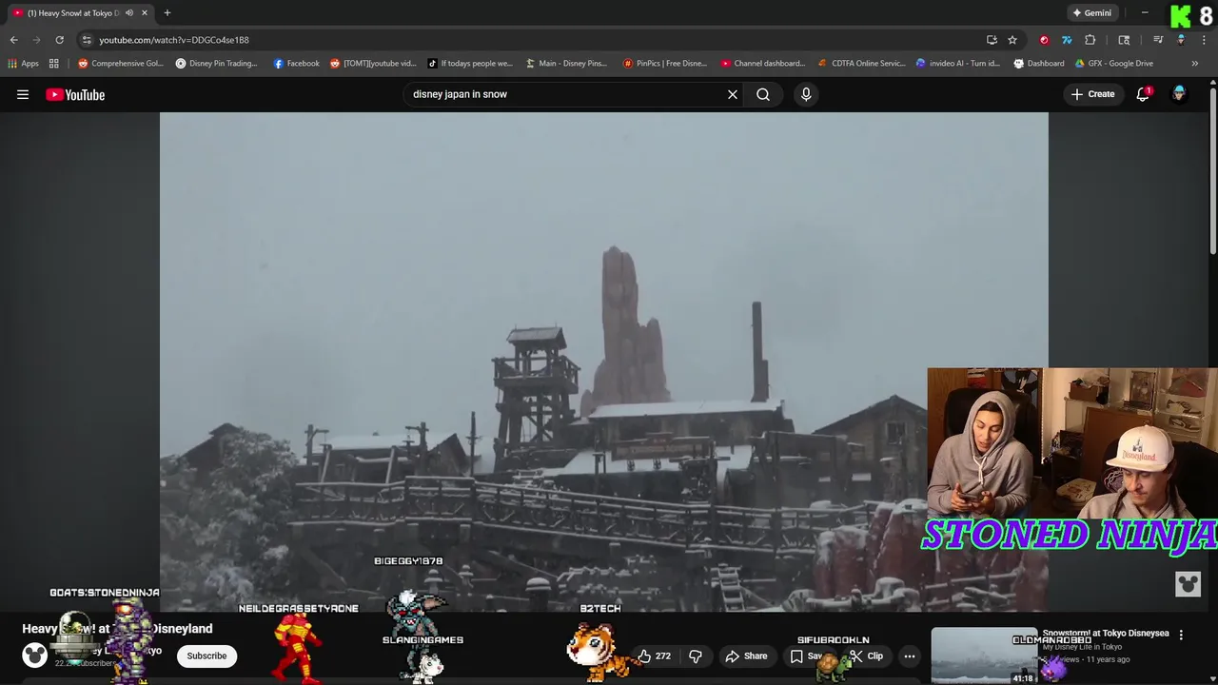
Task: Open the 7TV extension icon
Action: tap(1067, 40)
